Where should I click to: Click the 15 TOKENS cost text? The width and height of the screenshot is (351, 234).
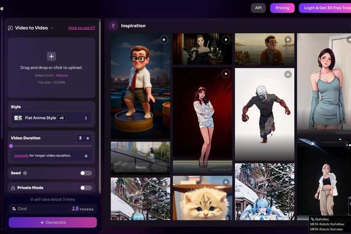[x=82, y=209]
